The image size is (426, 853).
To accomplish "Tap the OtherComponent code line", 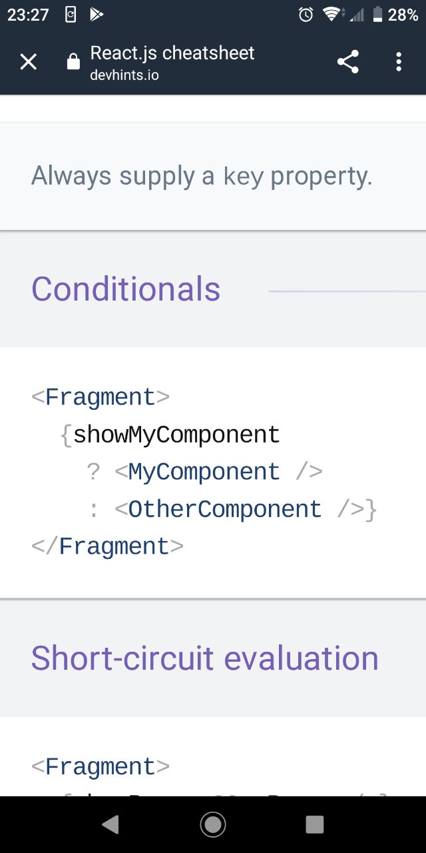I will coord(232,509).
